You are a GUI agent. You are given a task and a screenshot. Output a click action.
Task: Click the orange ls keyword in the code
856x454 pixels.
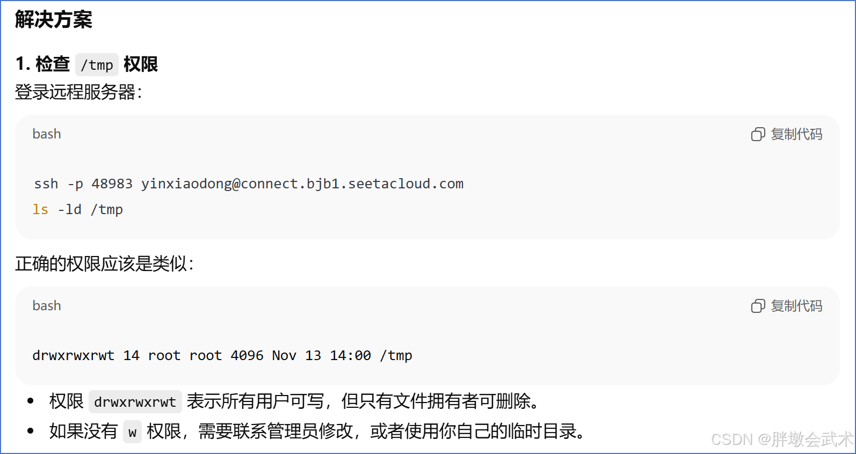40,210
